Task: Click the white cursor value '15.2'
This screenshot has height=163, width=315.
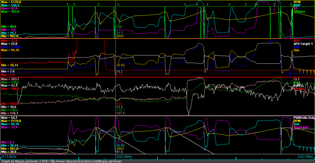Action: coord(119,71)
